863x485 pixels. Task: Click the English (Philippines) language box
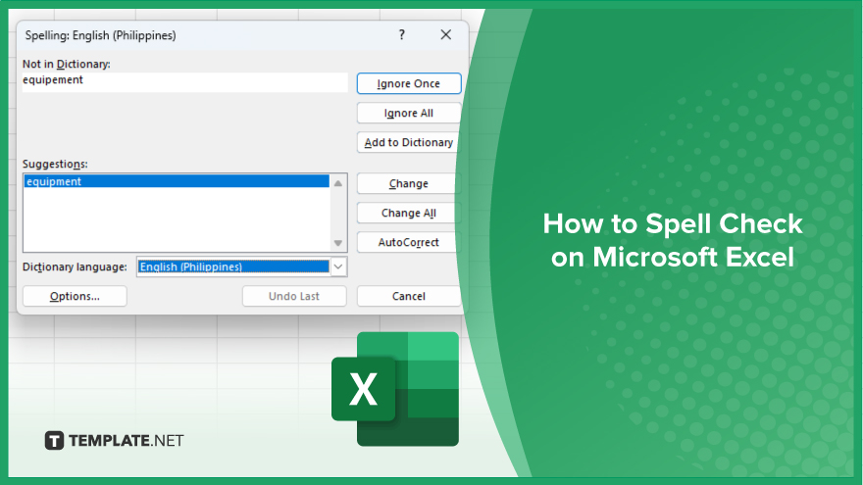click(x=233, y=267)
